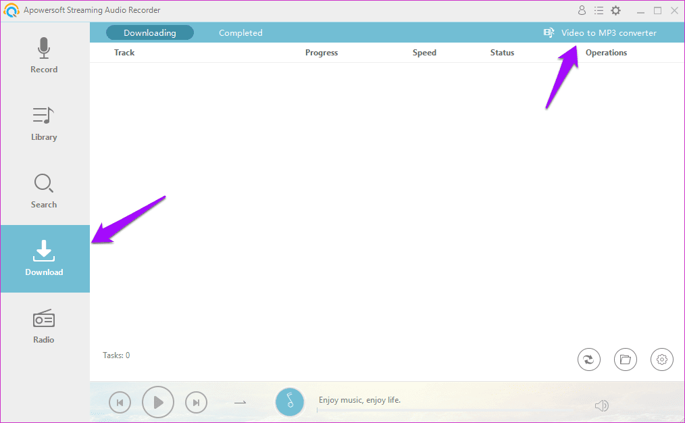Viewport: 685px width, 423px height.
Task: Switch to the Completed tab
Action: [240, 33]
